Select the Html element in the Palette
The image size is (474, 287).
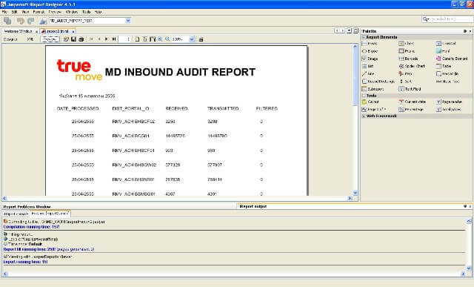coord(443,51)
